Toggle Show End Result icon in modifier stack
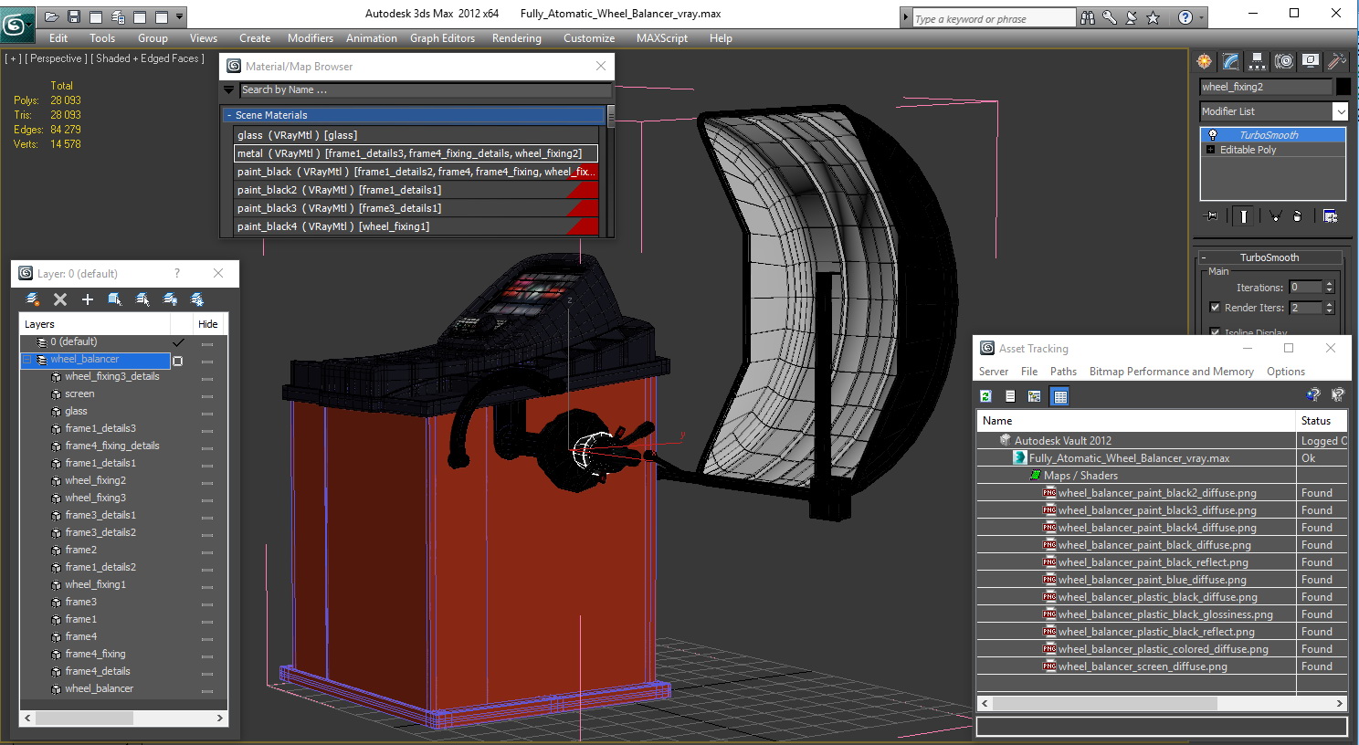Screen dimensions: 1359x745 tap(1243, 216)
